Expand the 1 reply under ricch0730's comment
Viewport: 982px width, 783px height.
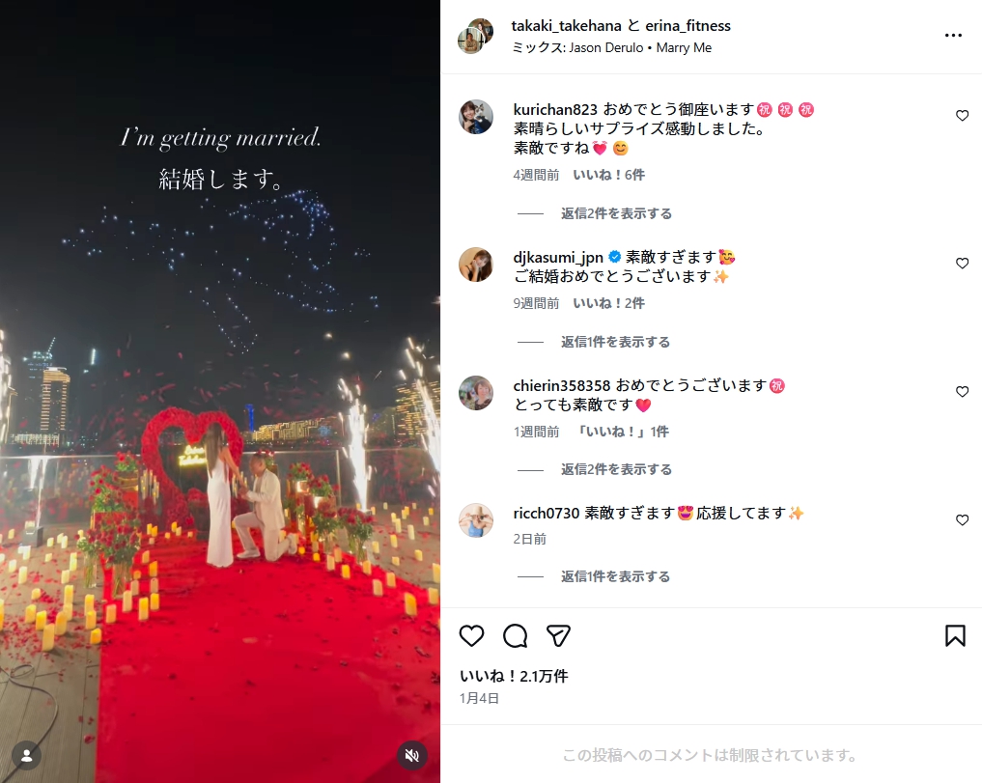(616, 577)
